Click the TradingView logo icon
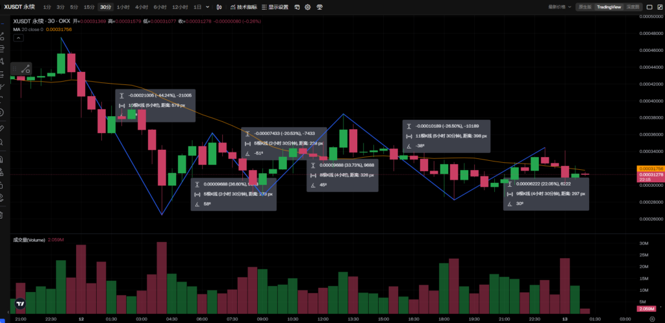This screenshot has width=665, height=323. (20, 303)
